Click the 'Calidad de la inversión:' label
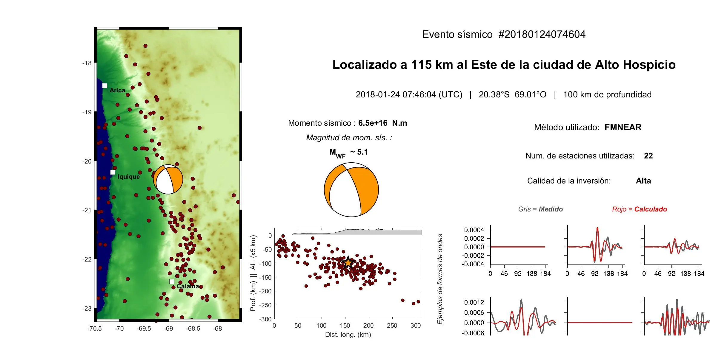710x361 pixels. pos(569,181)
